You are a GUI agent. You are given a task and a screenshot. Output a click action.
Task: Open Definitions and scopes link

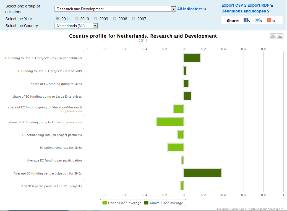point(244,11)
